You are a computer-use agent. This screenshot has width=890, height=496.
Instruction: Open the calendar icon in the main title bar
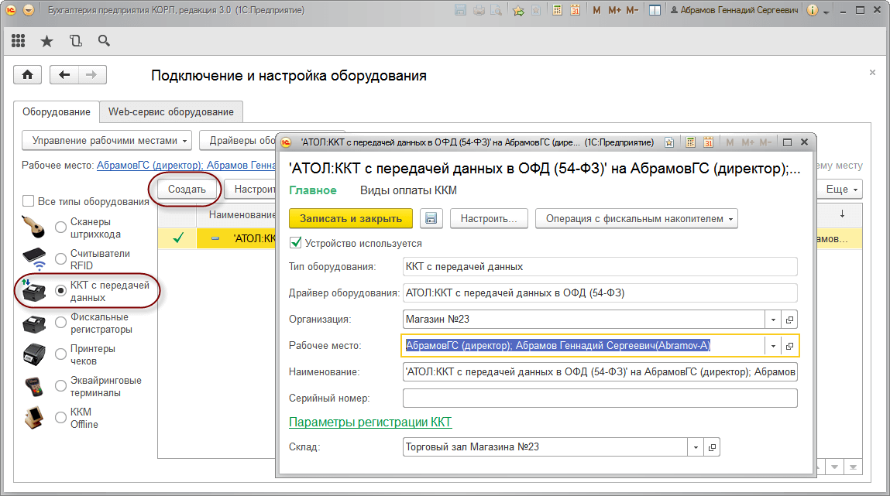point(575,10)
